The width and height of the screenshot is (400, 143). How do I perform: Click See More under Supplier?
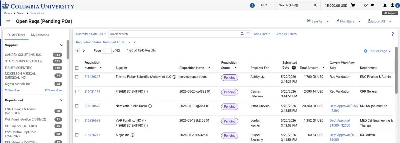[12, 90]
